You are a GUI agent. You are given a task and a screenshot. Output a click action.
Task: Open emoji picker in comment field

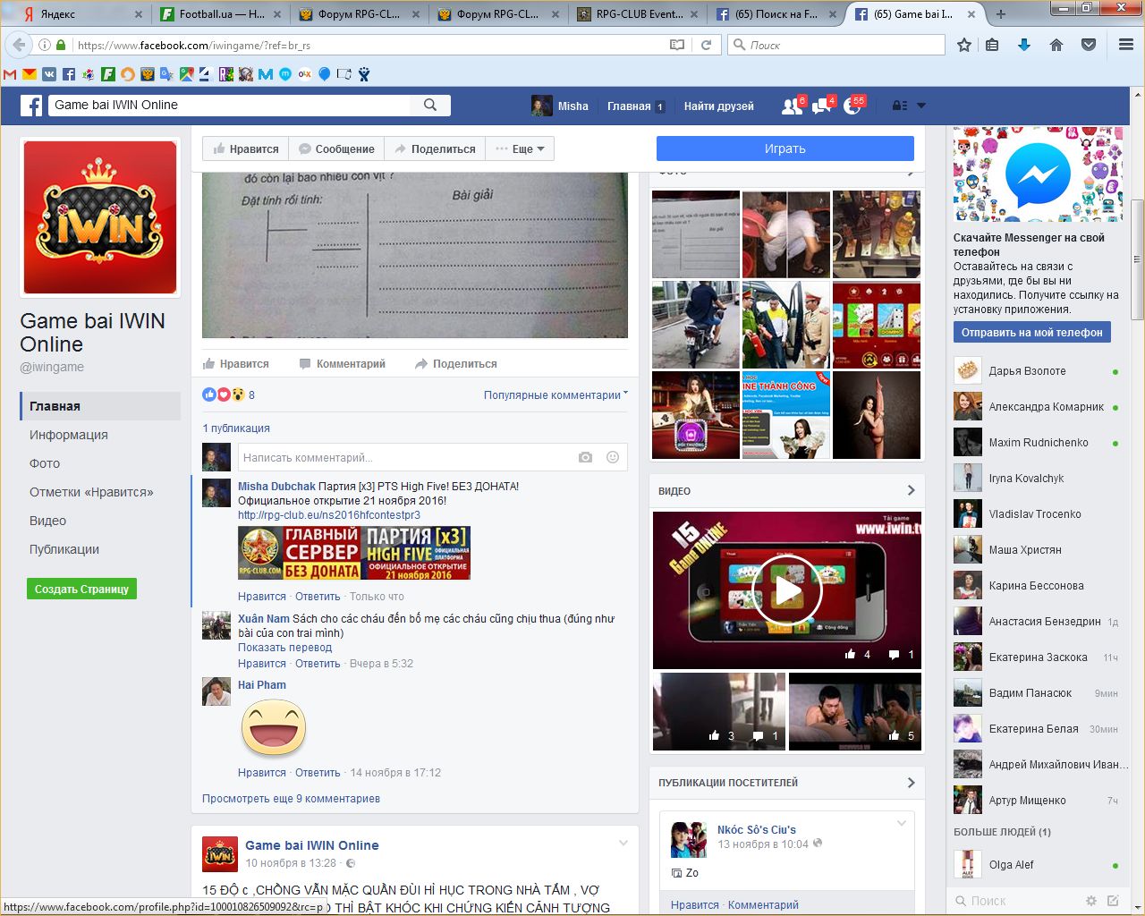coord(613,457)
